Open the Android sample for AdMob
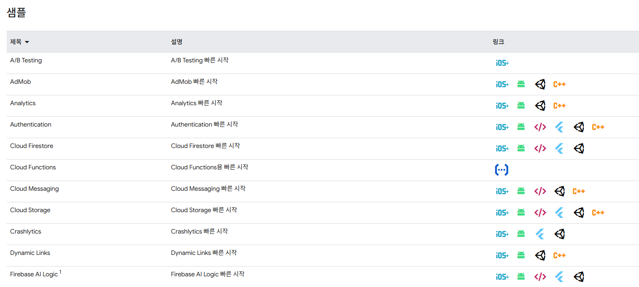639x287 pixels. pos(521,84)
